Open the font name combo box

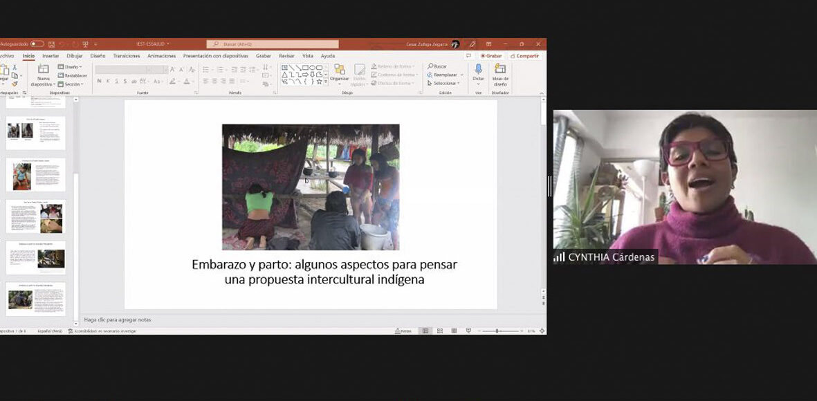pyautogui.click(x=124, y=70)
